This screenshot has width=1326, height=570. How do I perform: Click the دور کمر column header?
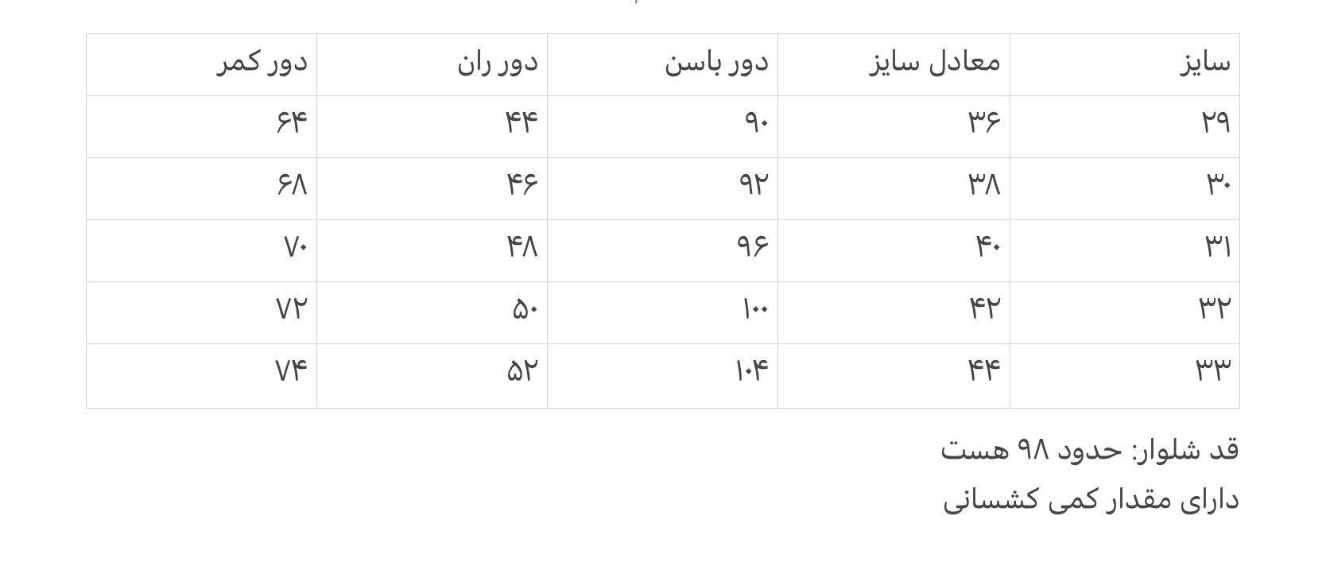262,63
